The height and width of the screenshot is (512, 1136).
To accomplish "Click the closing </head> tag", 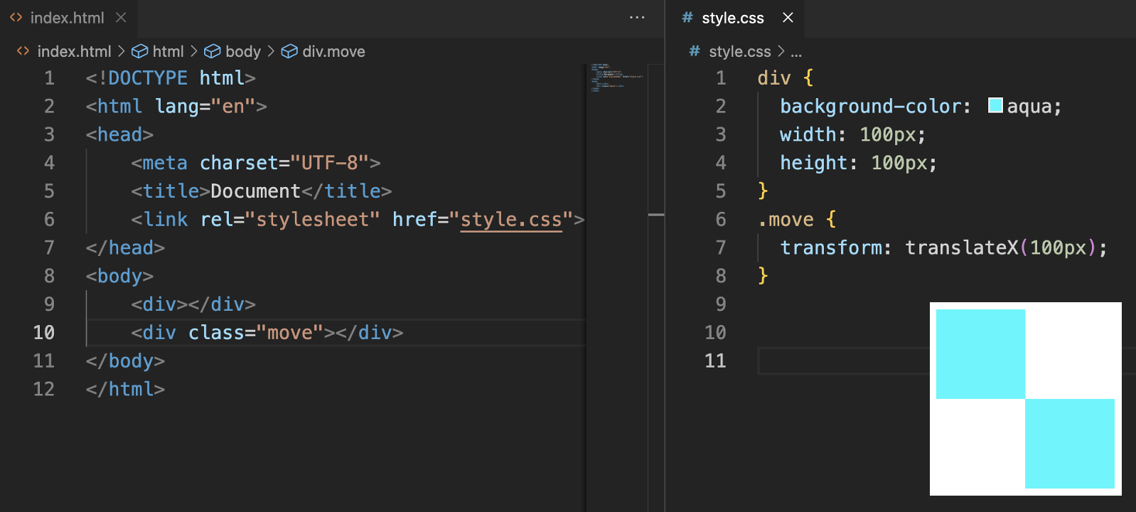I will [125, 247].
